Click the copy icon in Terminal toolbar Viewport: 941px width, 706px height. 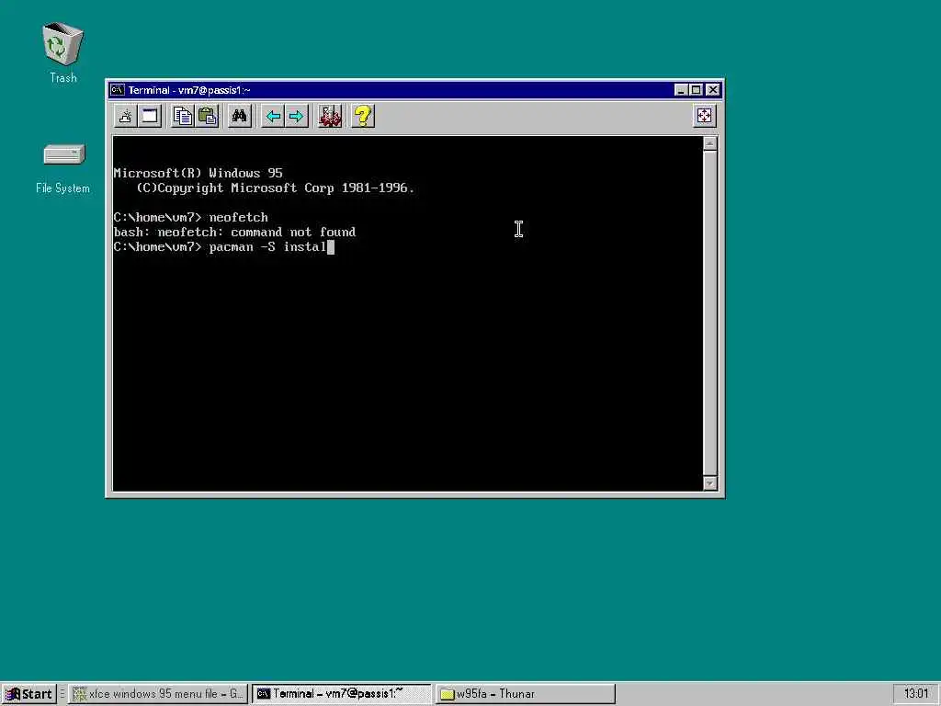tap(183, 116)
